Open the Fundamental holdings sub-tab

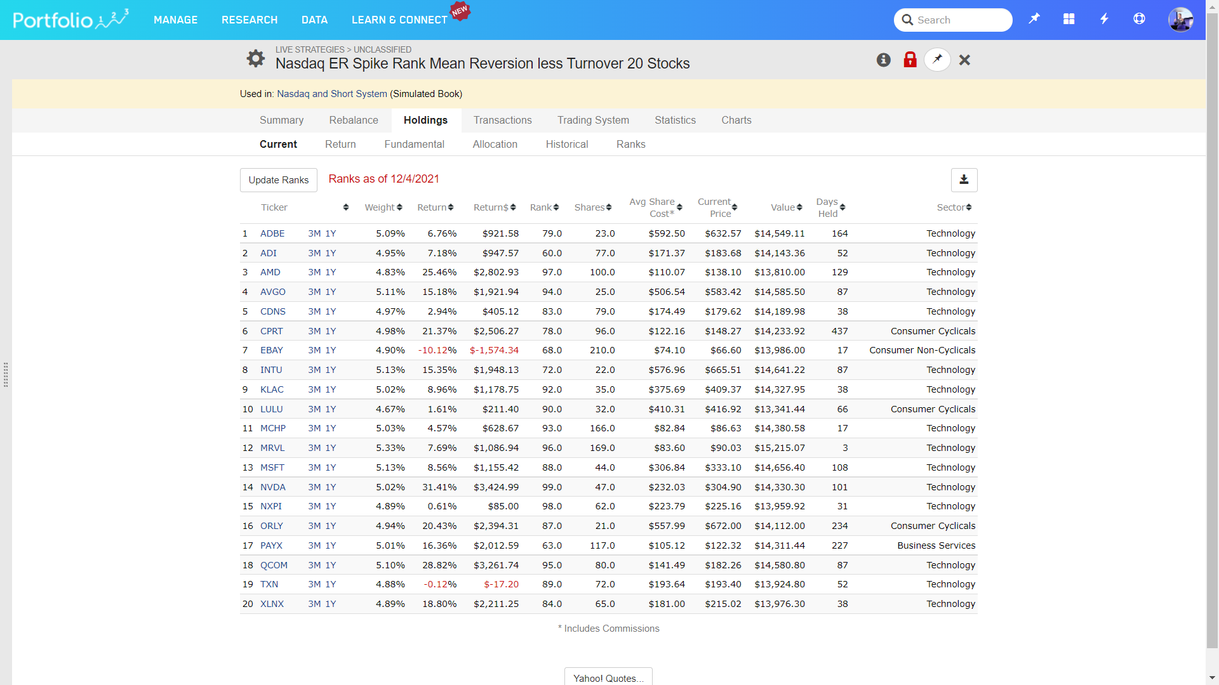coord(414,145)
